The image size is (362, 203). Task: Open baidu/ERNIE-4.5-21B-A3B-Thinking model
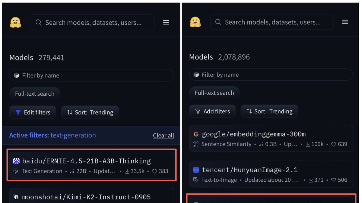click(91, 165)
